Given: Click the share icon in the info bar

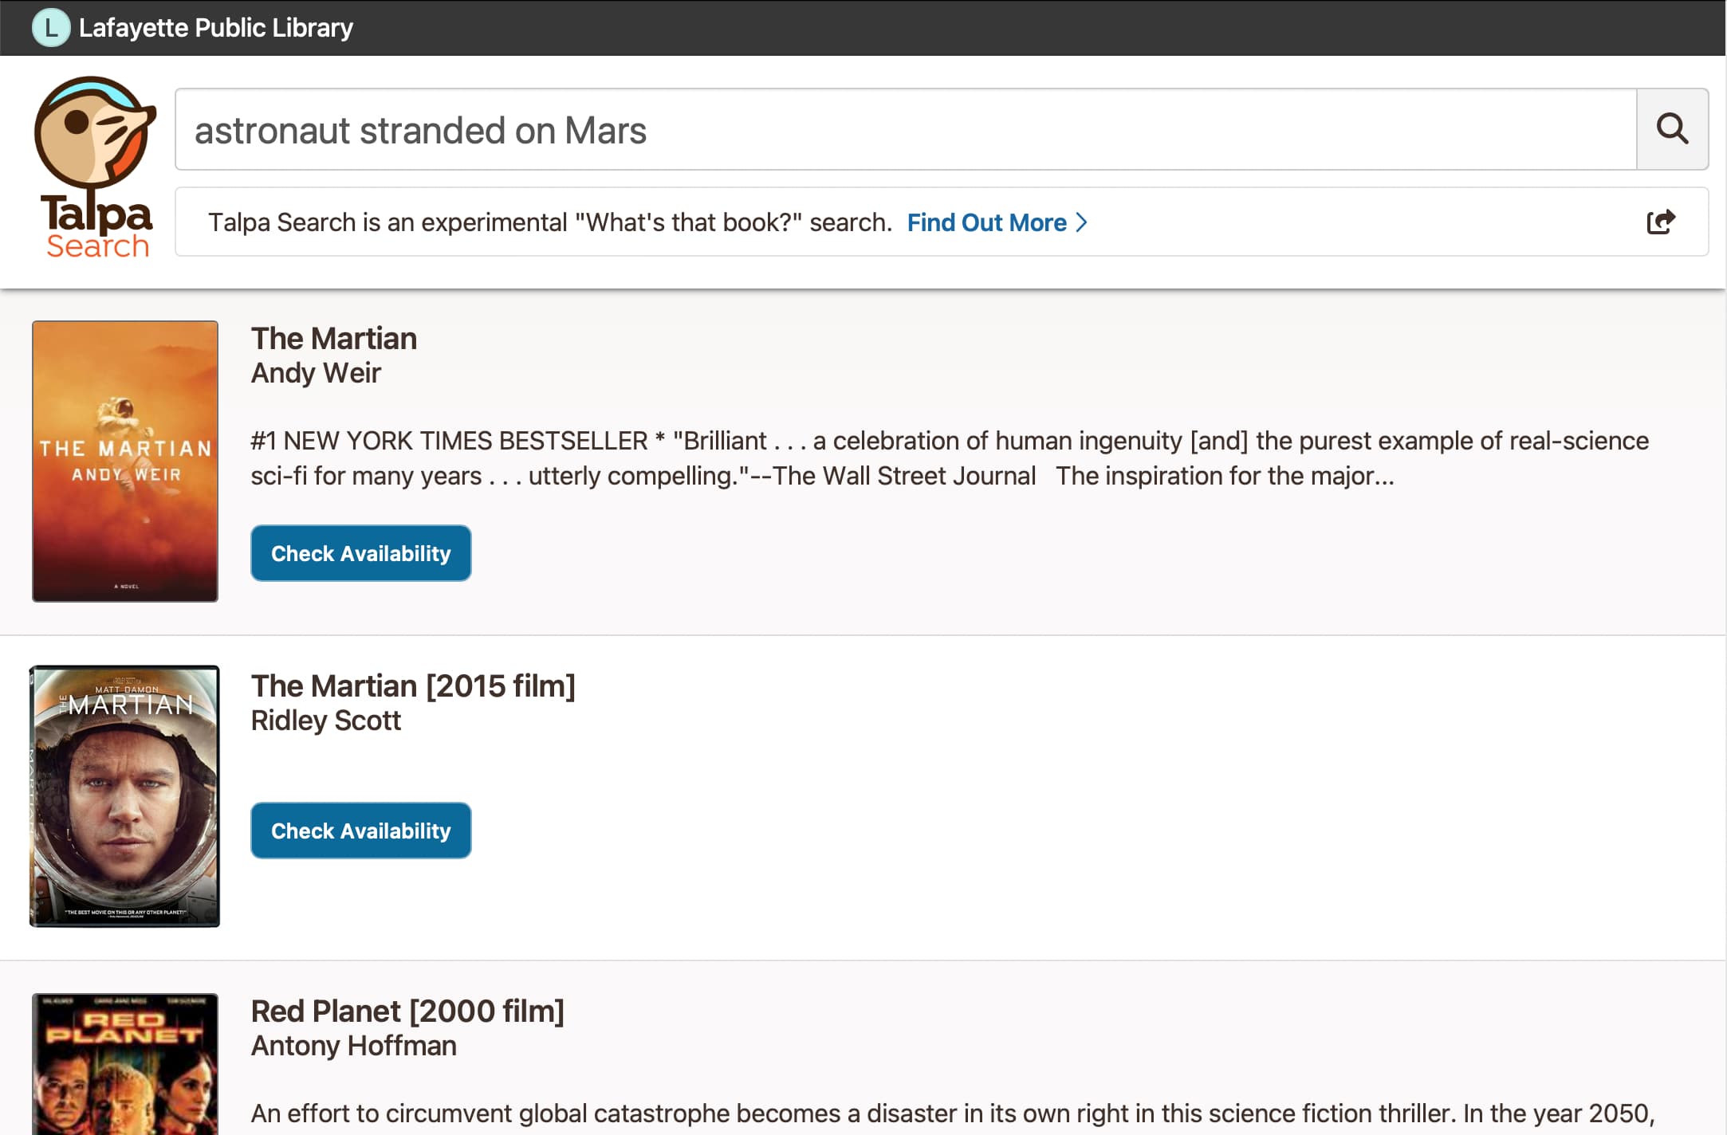Looking at the screenshot, I should click(1661, 222).
